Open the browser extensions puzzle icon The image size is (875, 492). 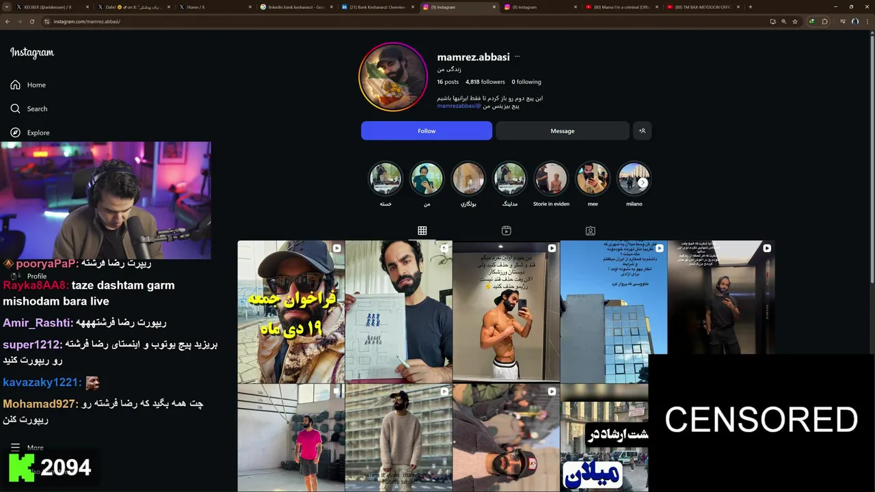coord(825,21)
